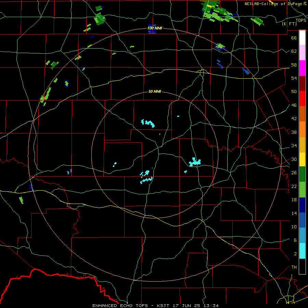Click the "50 NMI" range ring label

tap(155, 91)
